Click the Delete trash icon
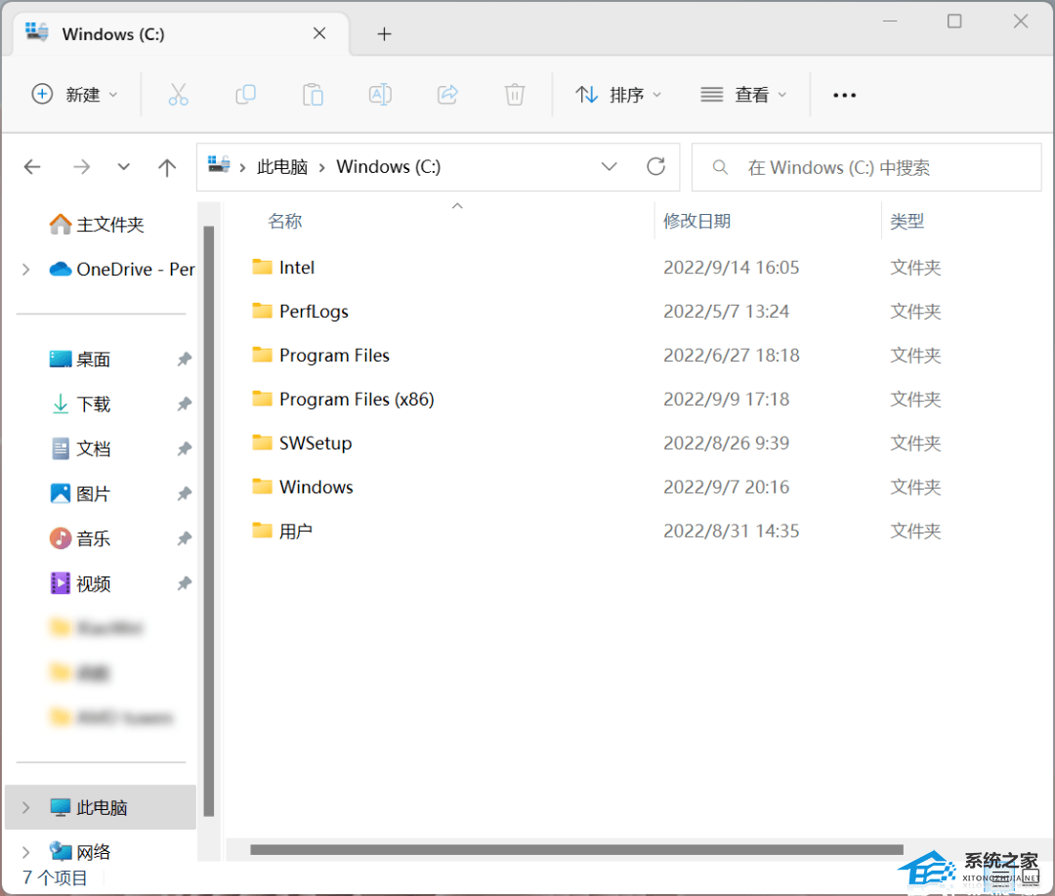 click(515, 94)
